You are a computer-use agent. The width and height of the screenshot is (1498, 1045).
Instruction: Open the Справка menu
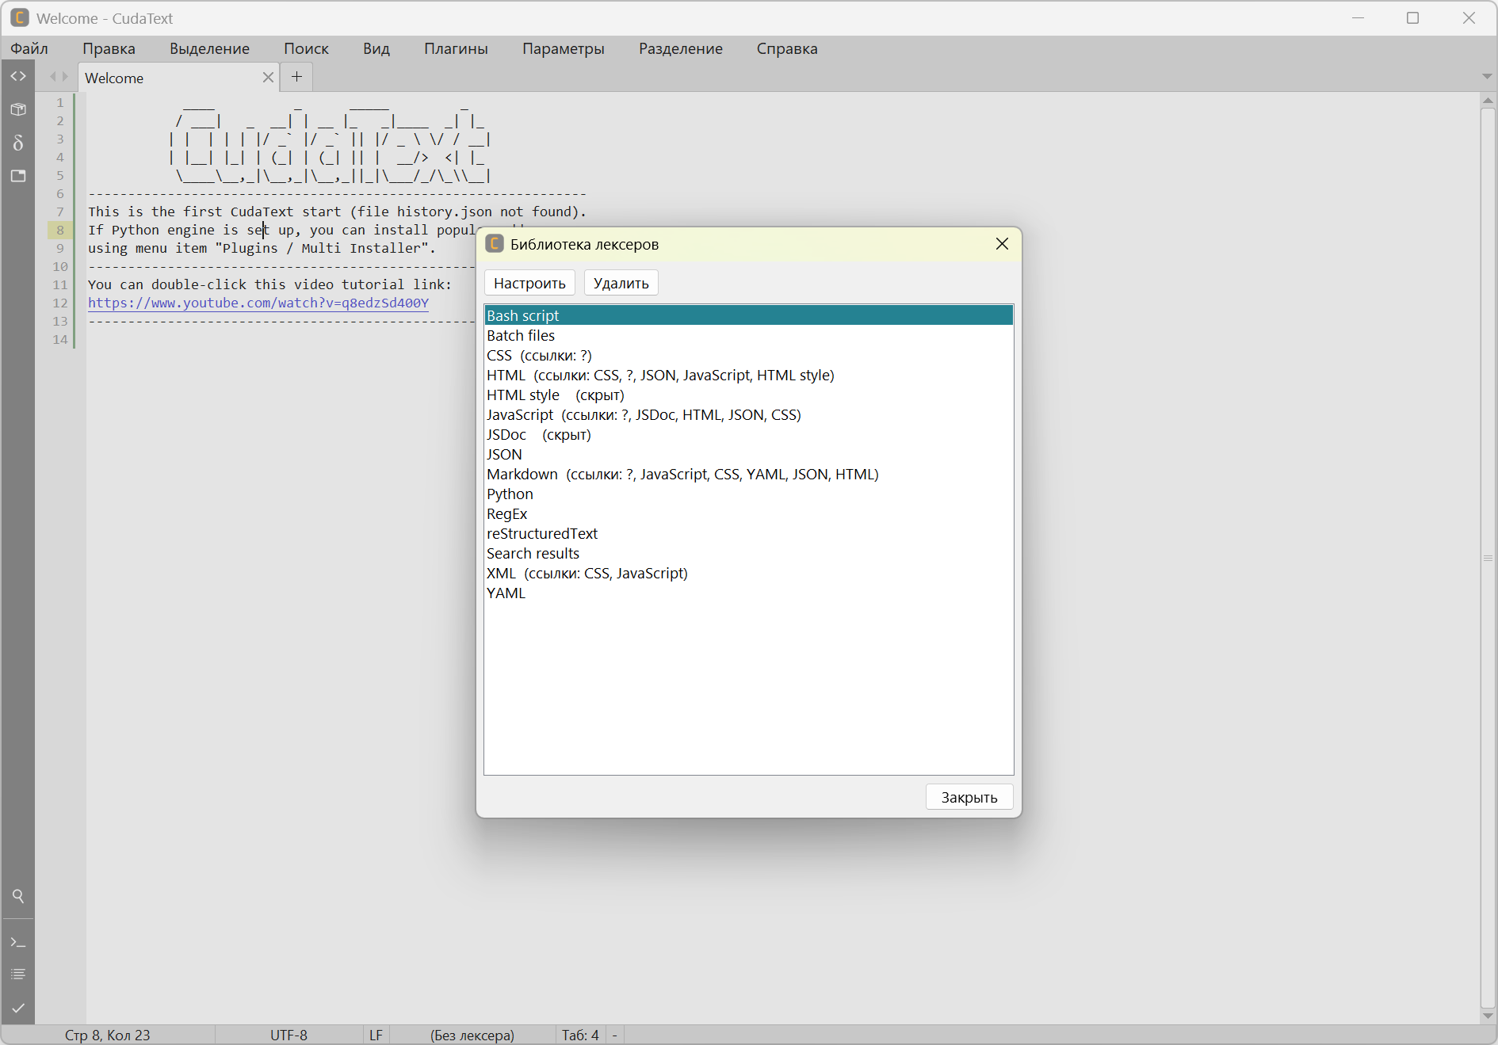[787, 48]
